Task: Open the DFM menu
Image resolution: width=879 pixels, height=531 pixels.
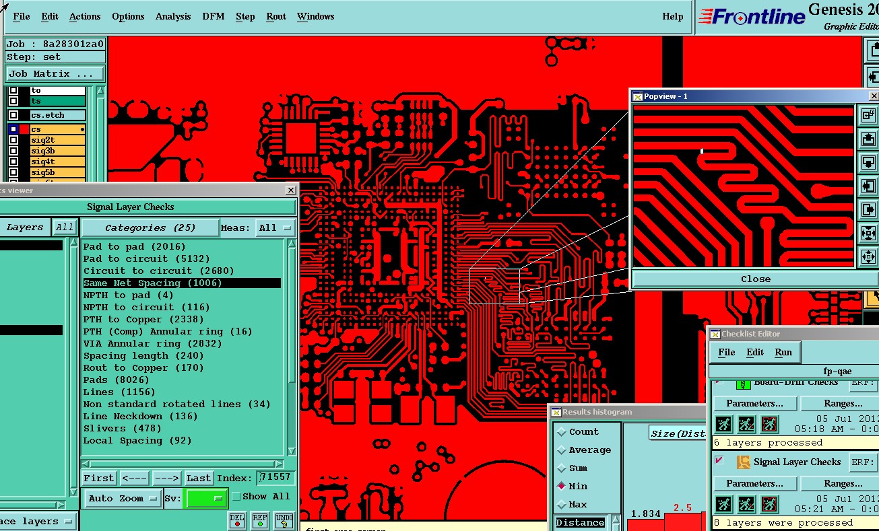Action: click(214, 16)
